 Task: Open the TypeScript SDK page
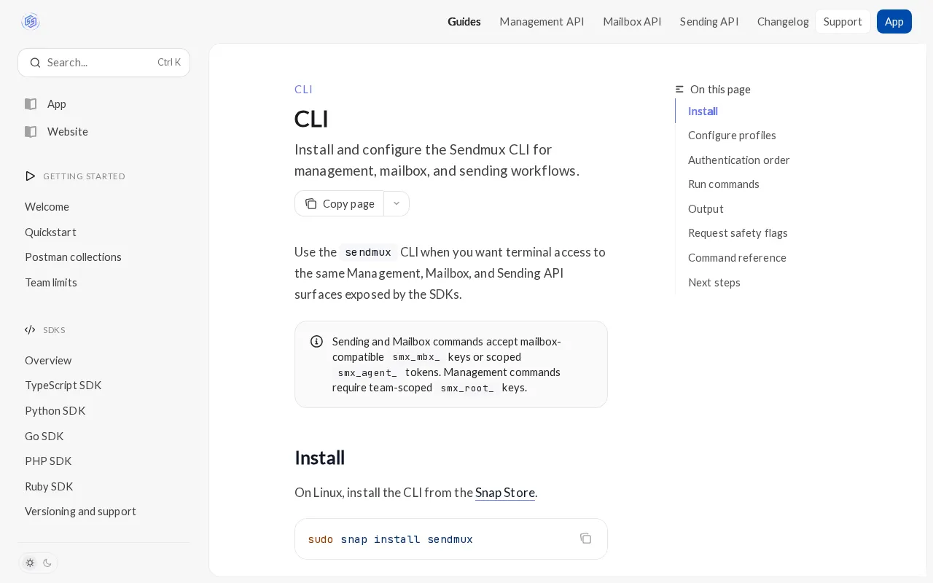[x=63, y=386]
